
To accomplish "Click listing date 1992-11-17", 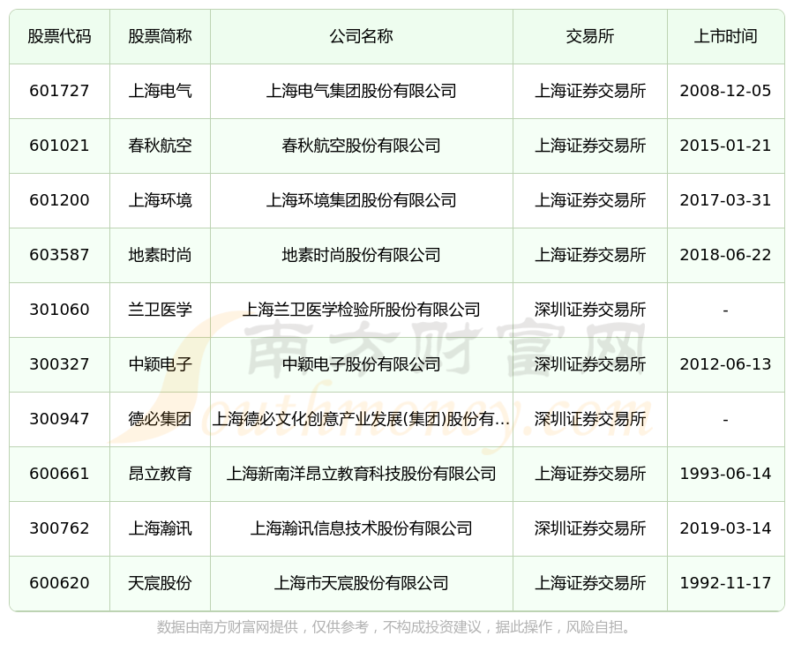I will (x=726, y=583).
